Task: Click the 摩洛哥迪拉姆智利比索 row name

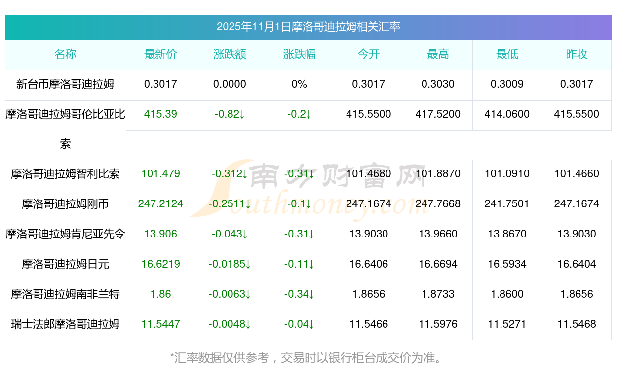Action: (x=65, y=174)
